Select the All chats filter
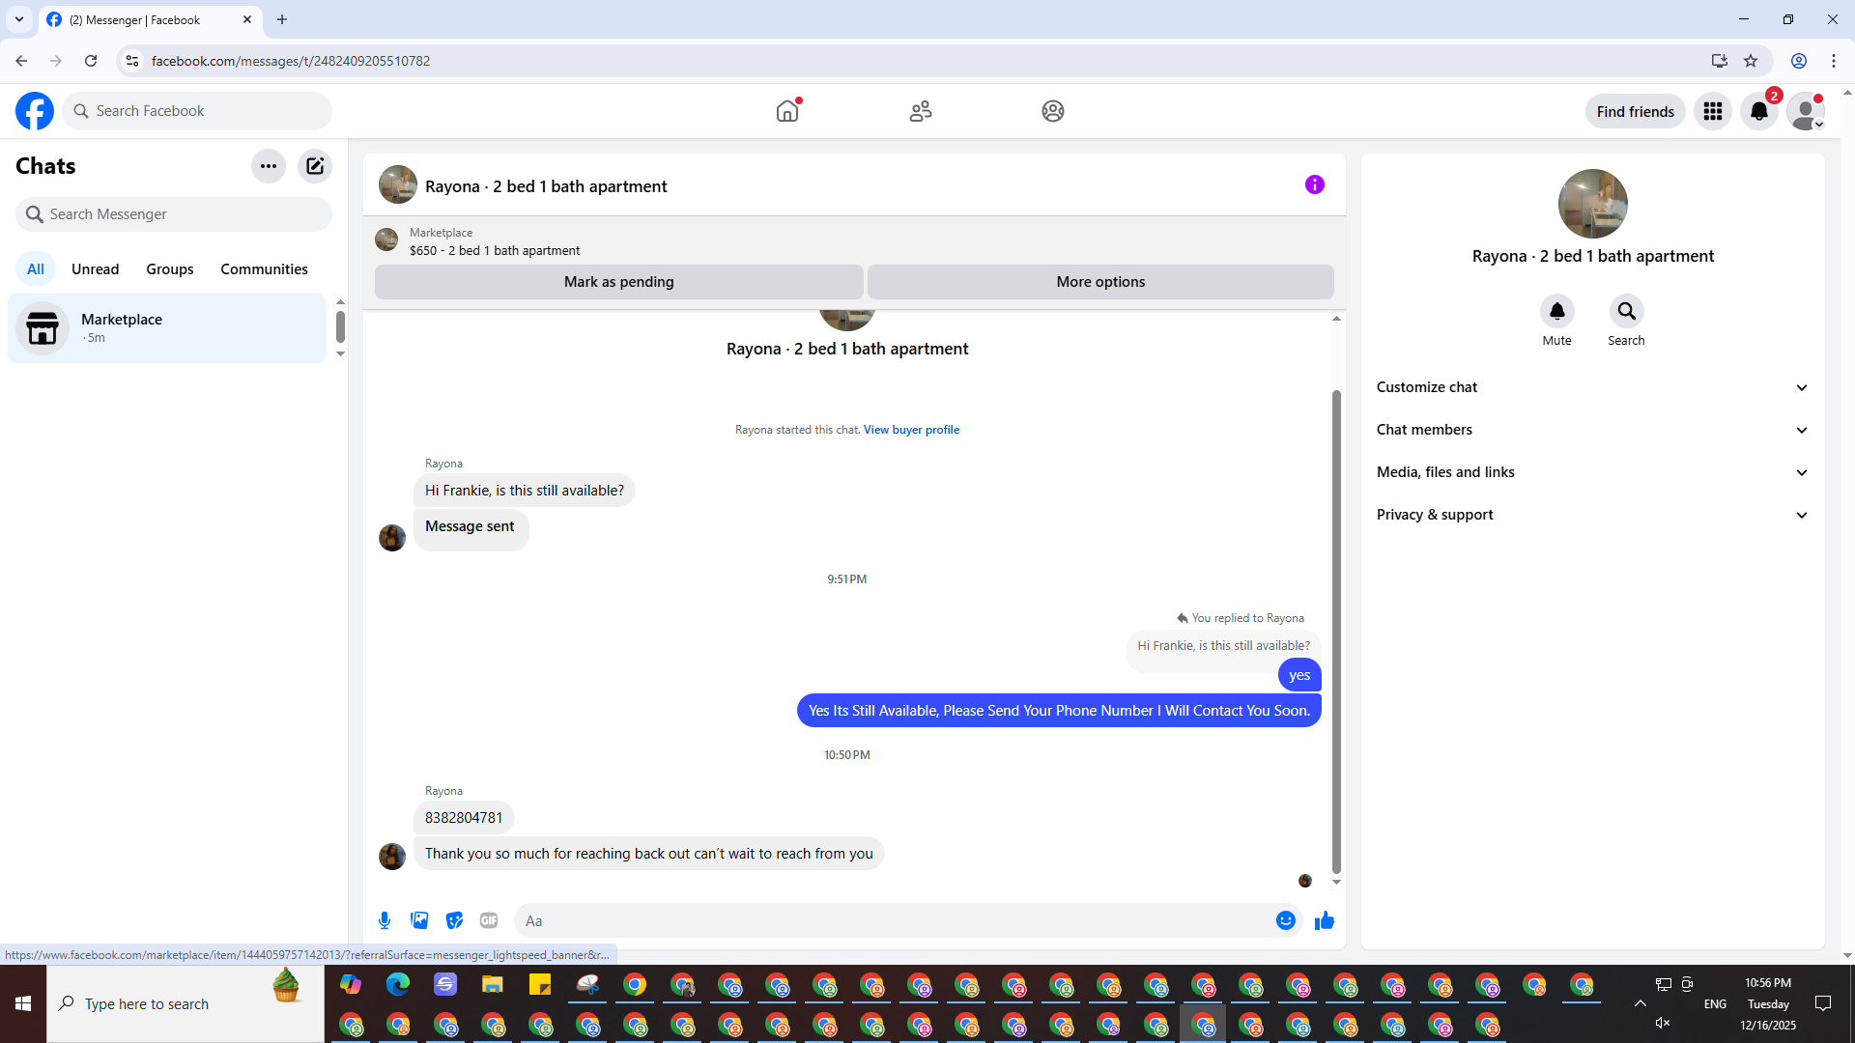The width and height of the screenshot is (1855, 1043). click(36, 269)
